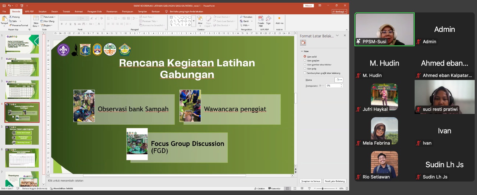Screen dimensions: 477x195
Task: Click the Slide Baru icon
Action: 36,19
